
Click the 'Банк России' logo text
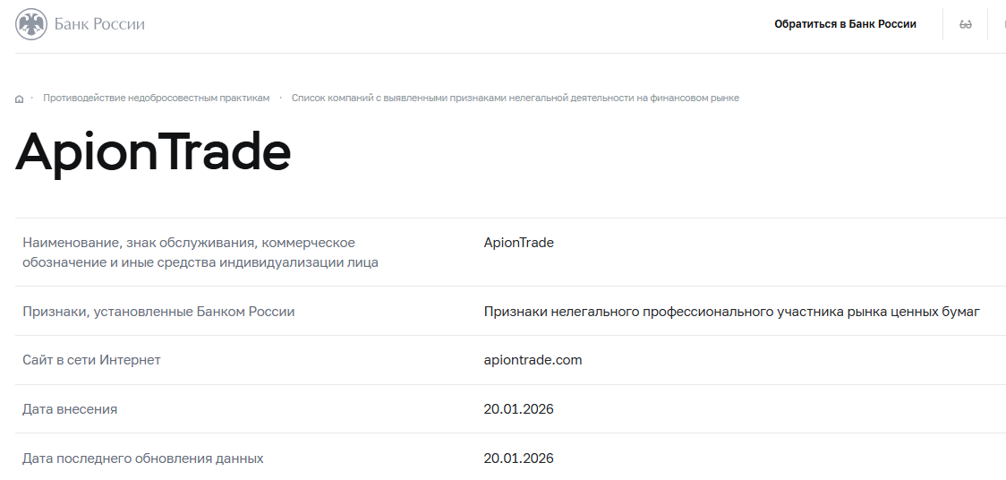click(99, 24)
